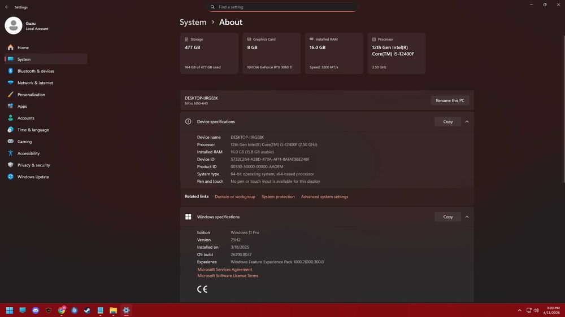Select the Privacy & security shield icon

coord(10,165)
